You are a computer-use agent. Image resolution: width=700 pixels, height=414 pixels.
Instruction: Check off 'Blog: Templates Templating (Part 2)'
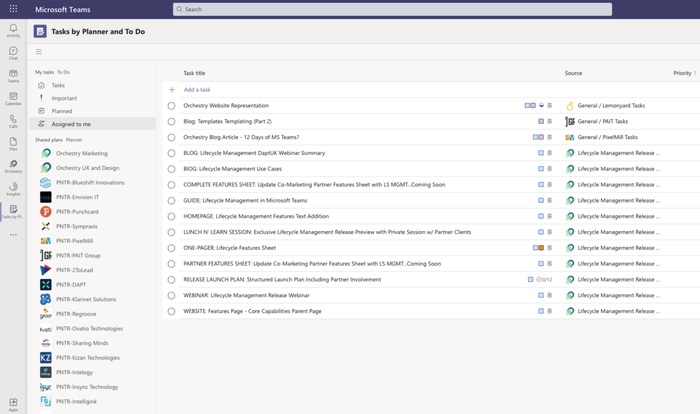click(171, 121)
